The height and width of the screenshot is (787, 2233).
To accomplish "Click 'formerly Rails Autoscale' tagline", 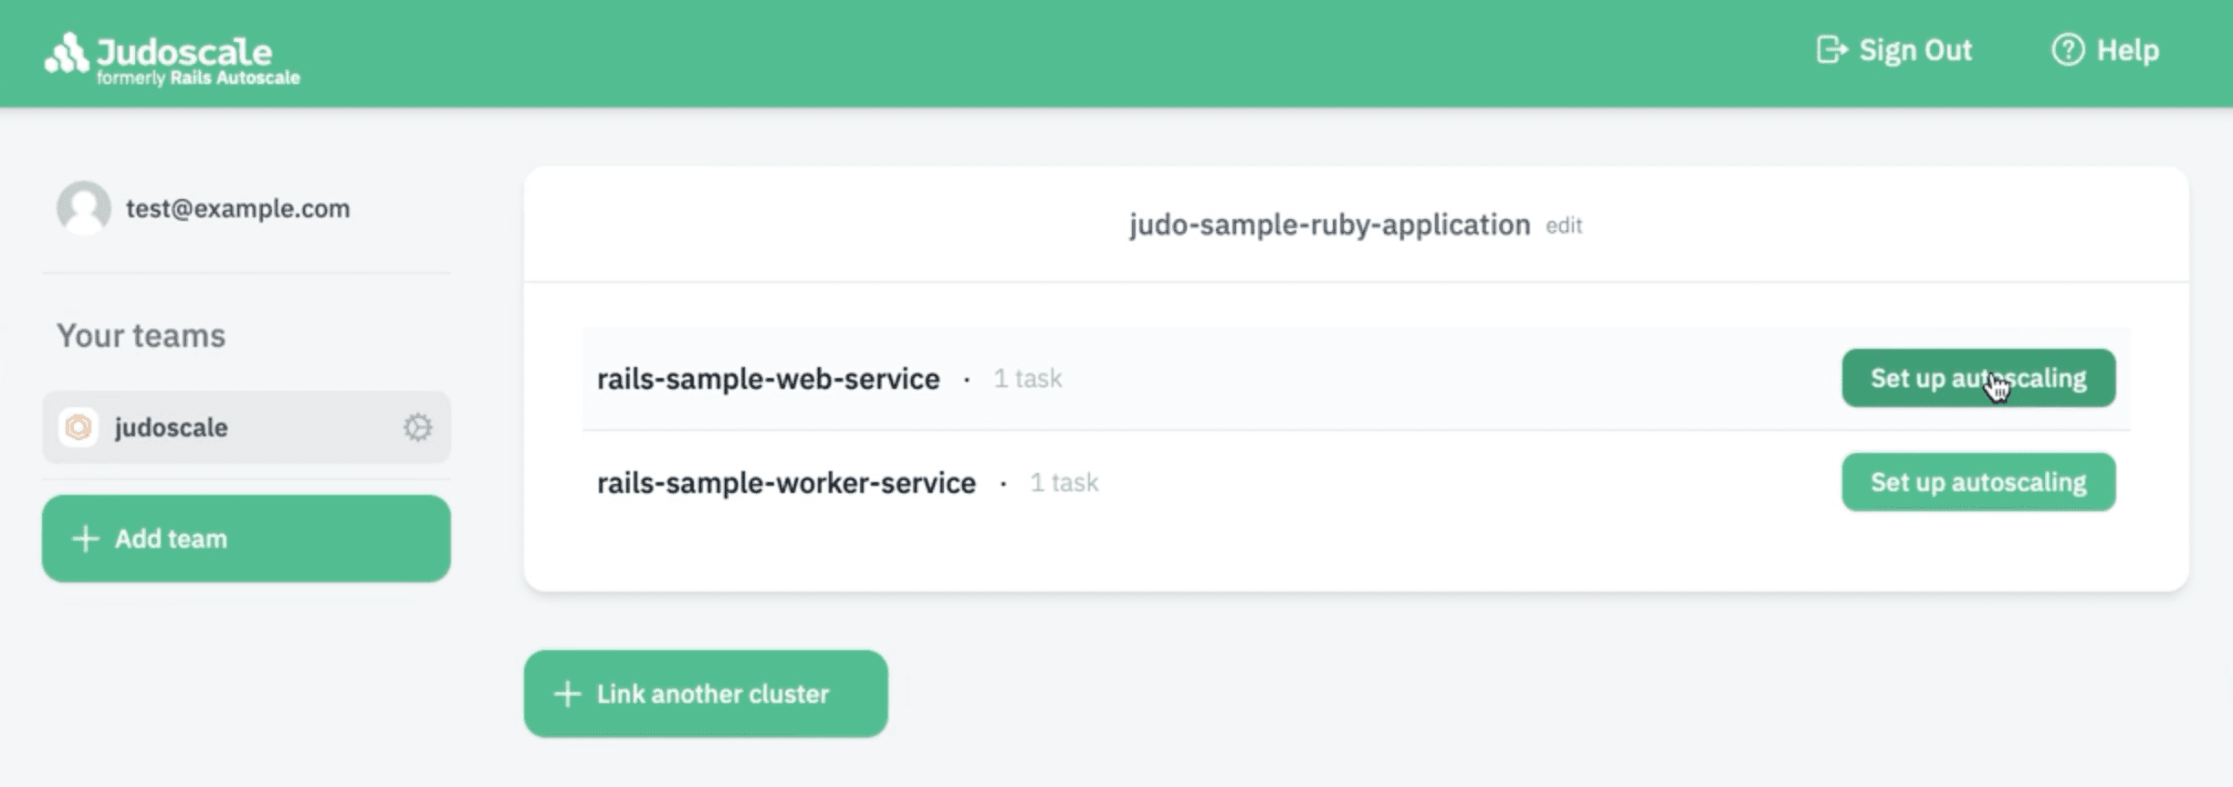I will [198, 79].
